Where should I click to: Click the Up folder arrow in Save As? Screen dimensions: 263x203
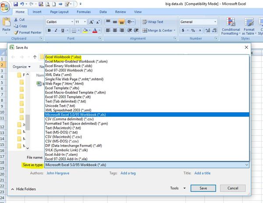click(x=35, y=57)
